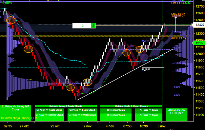Click the '29 okt' date axis label

coord(55,126)
